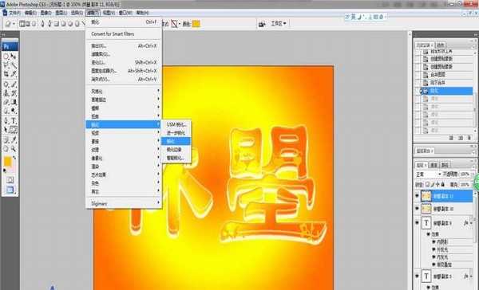Select the History Brush tool
Screen dimensions: 479x290
click(x=14, y=93)
